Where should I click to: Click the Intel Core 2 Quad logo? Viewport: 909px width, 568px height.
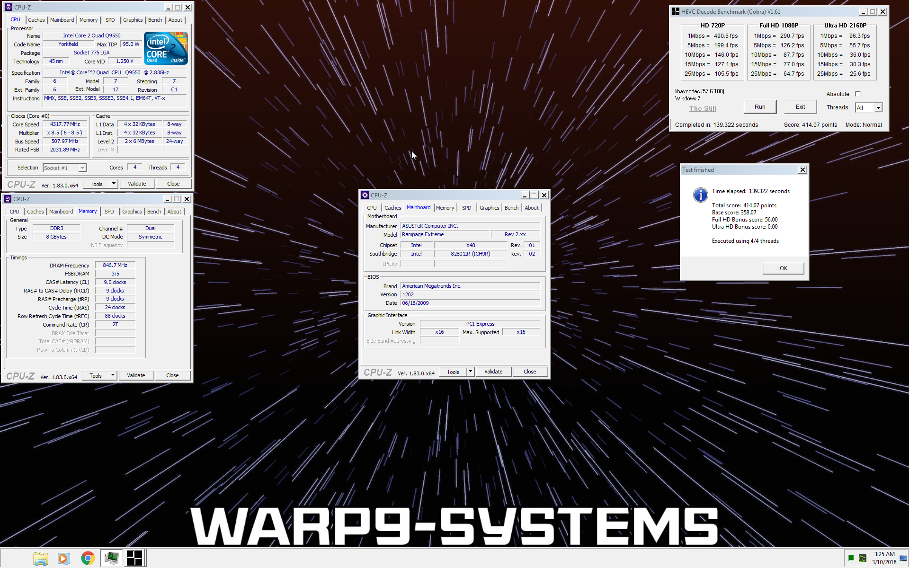[x=166, y=48]
